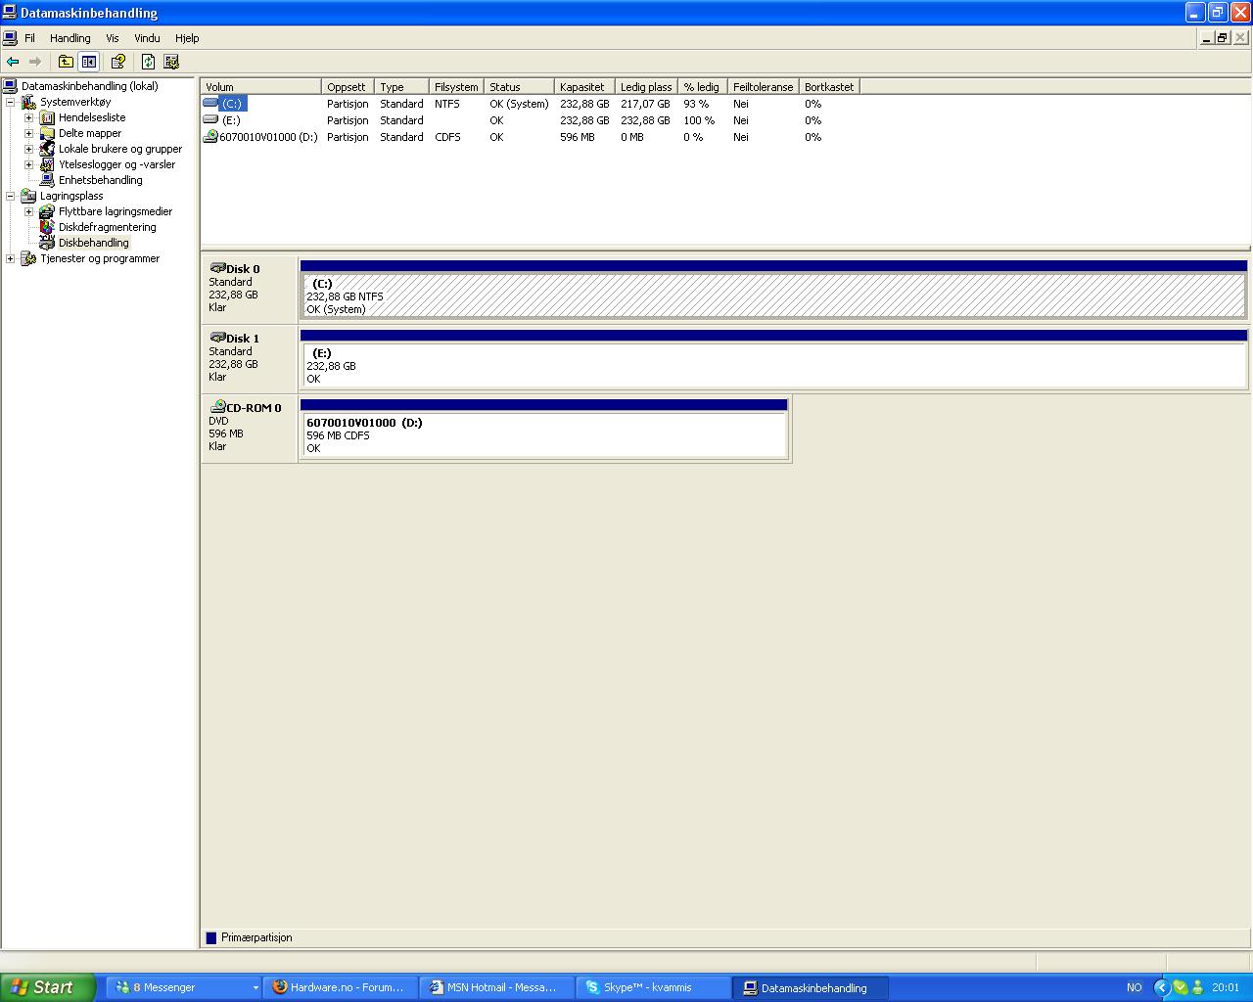Select the Lagringsplass storage icon

[28, 196]
